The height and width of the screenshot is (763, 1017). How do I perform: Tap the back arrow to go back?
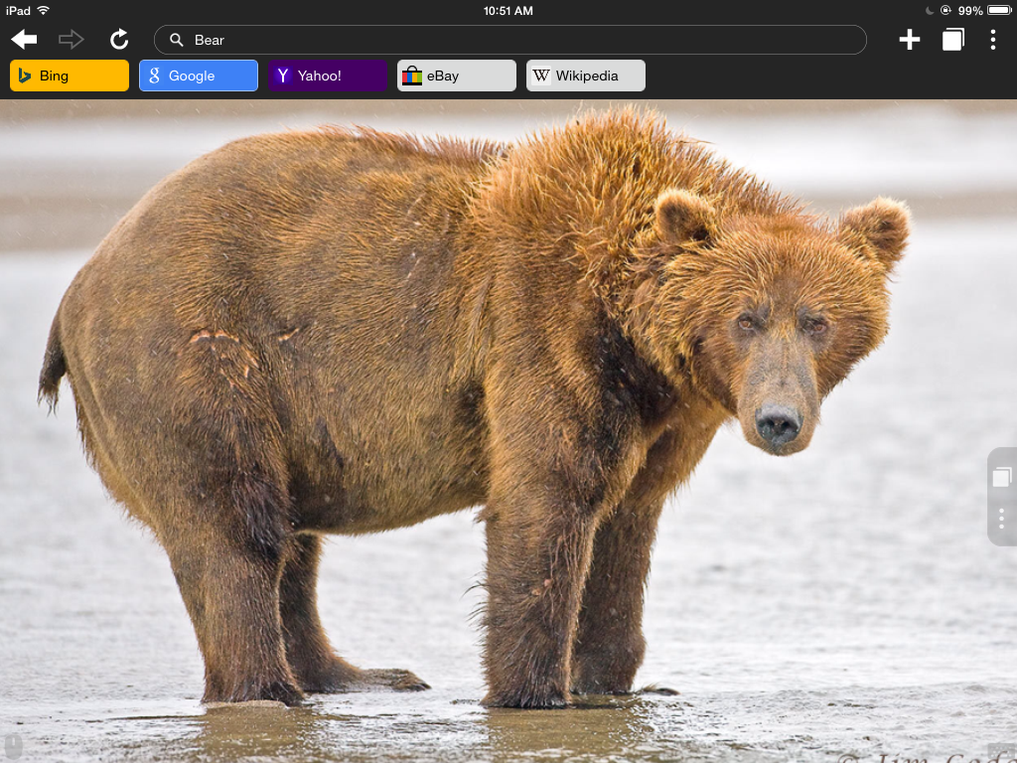24,40
